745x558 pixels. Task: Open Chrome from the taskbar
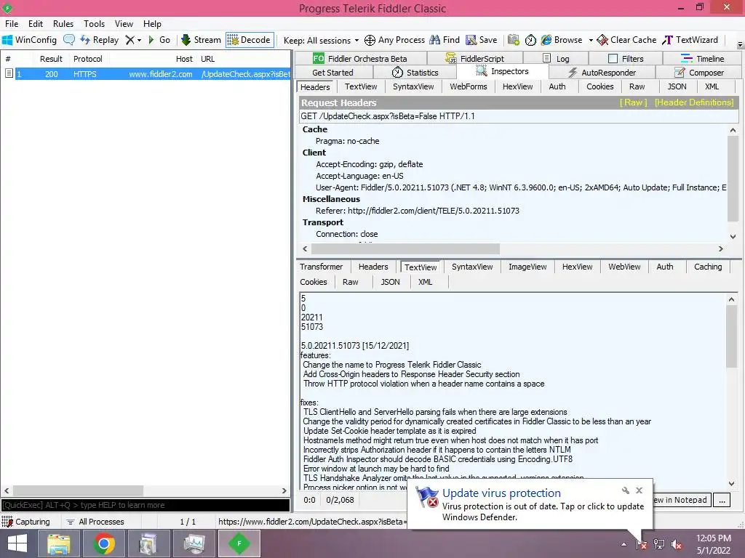(x=103, y=543)
